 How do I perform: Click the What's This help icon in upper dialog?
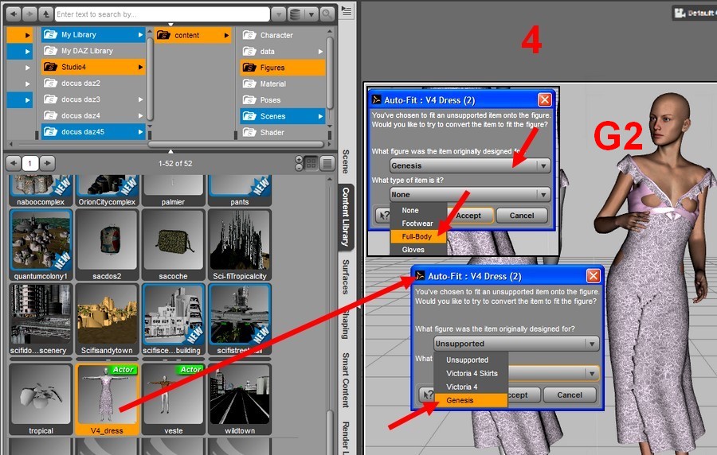(383, 216)
